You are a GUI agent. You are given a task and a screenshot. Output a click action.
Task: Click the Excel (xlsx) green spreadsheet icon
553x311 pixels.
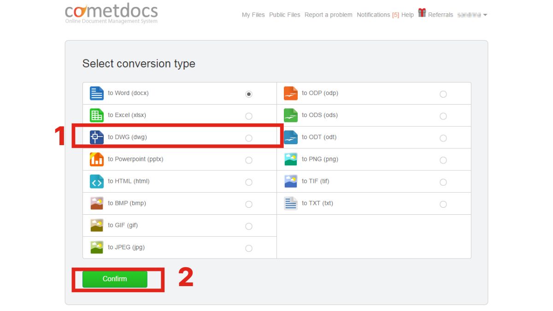coord(96,115)
